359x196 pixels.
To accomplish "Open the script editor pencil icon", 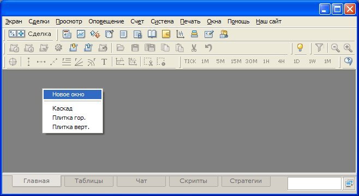I will click(x=209, y=34).
